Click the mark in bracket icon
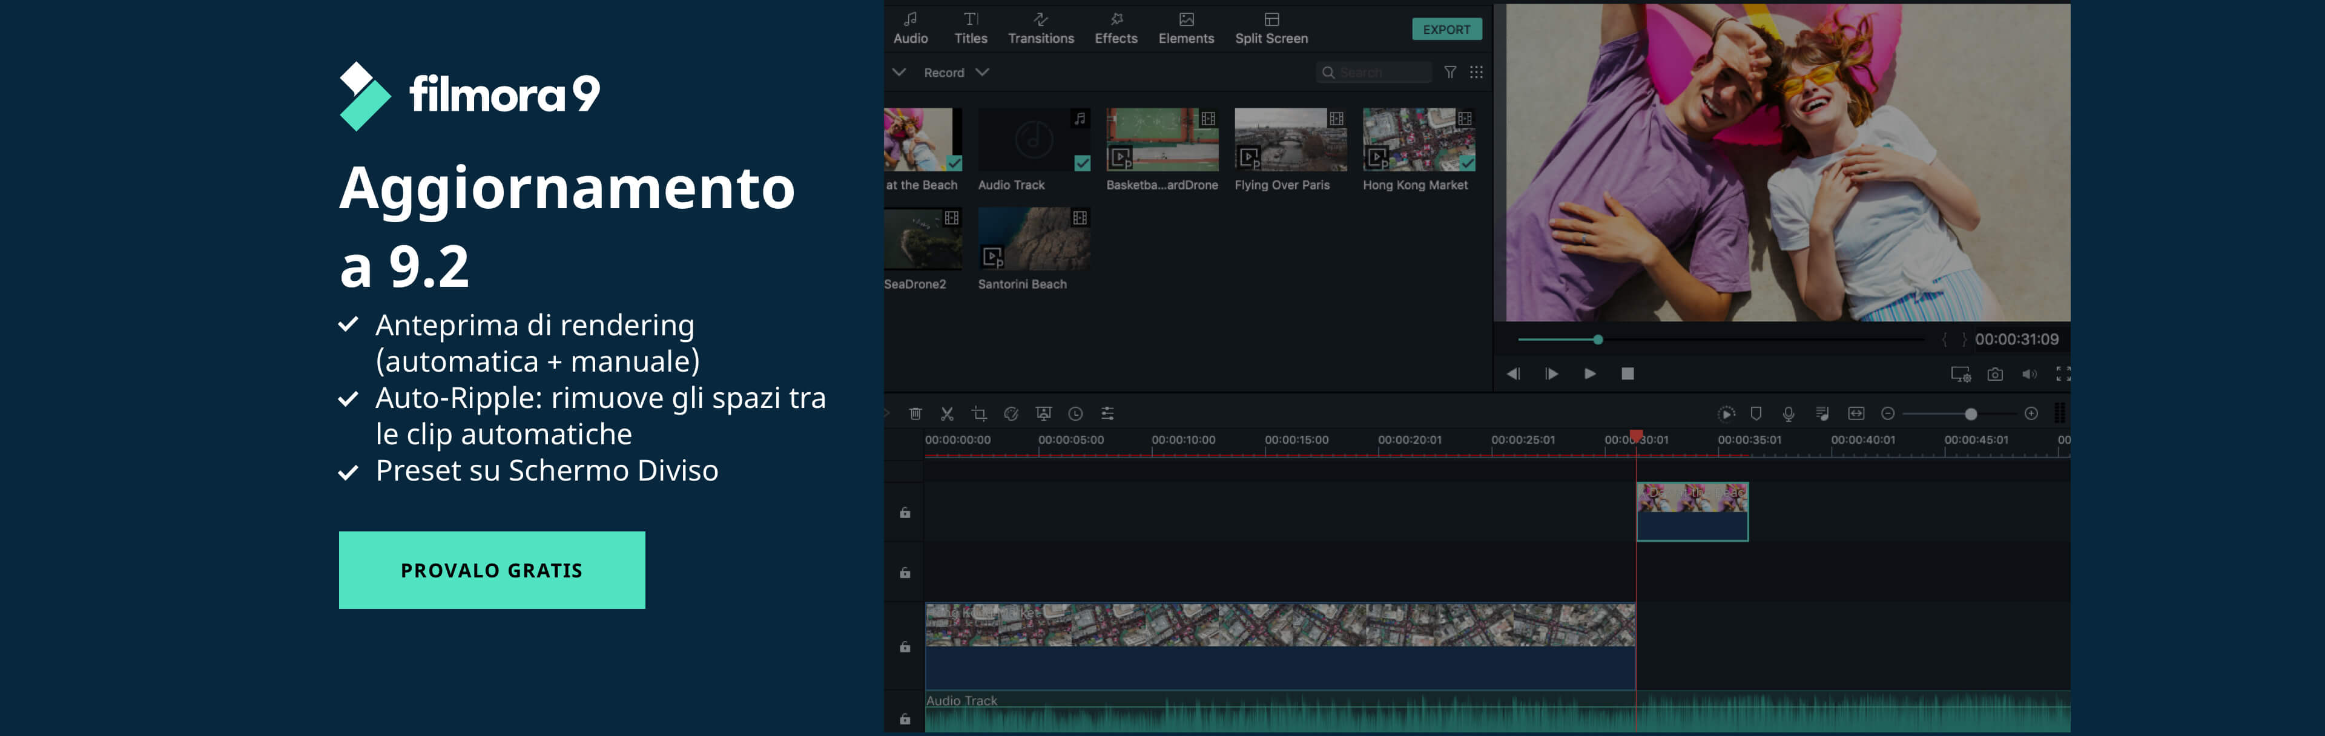The image size is (2325, 736). coord(1944,339)
